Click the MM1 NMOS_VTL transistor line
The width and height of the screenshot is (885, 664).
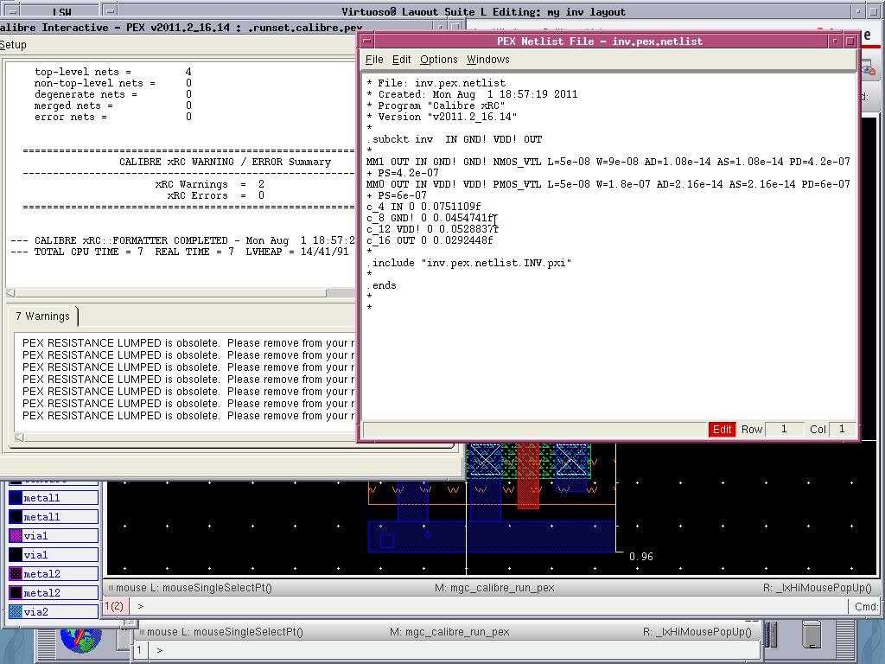pos(608,162)
